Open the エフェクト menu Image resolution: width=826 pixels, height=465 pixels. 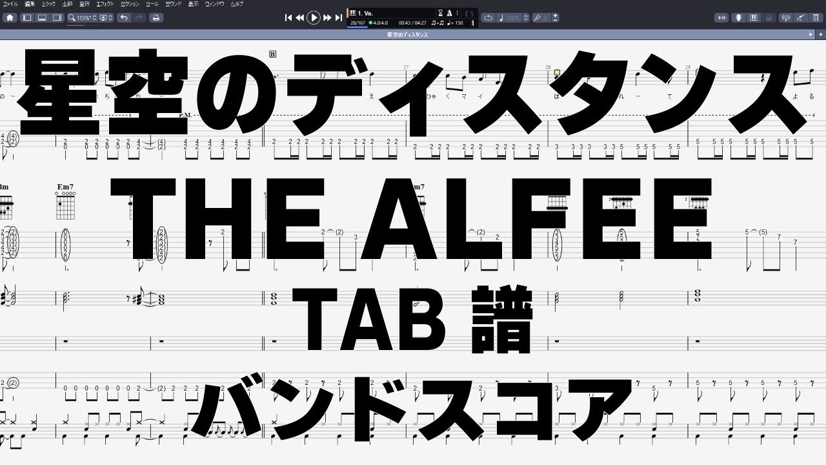pos(105,4)
